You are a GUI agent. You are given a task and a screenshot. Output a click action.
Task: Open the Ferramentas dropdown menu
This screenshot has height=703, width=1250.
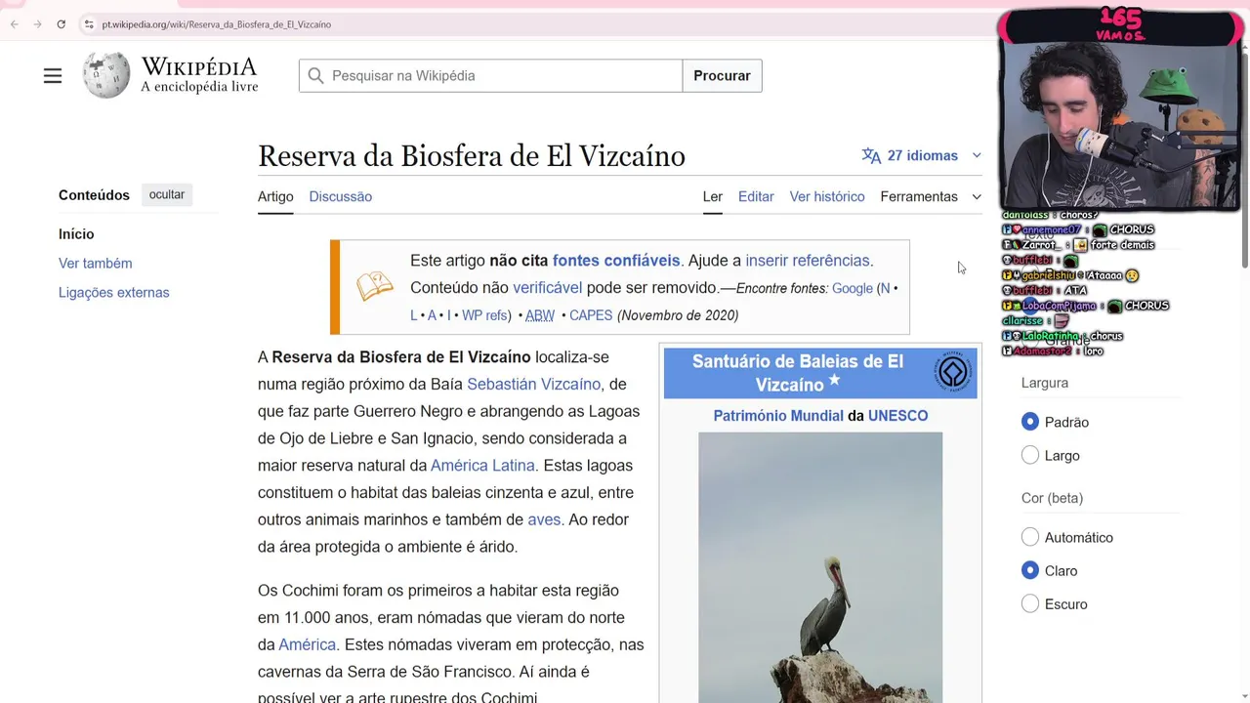930,196
